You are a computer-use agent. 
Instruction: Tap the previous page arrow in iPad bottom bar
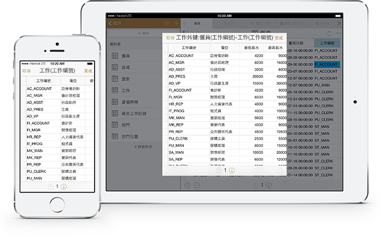pos(256,186)
